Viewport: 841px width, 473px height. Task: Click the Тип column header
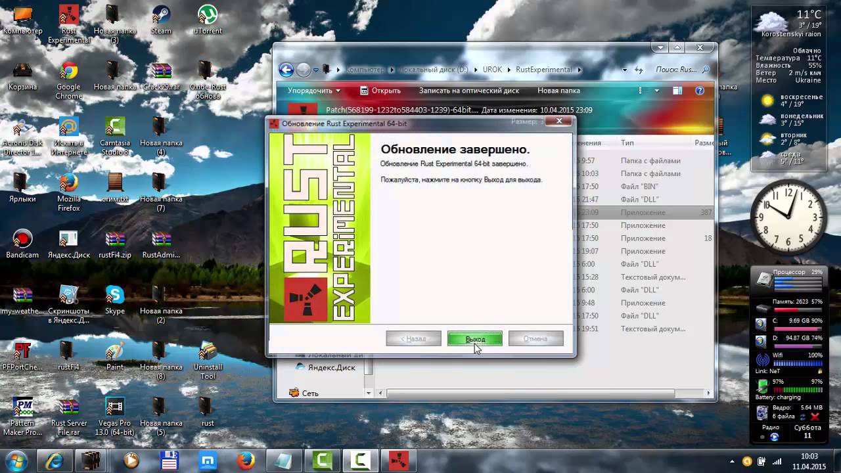click(627, 143)
